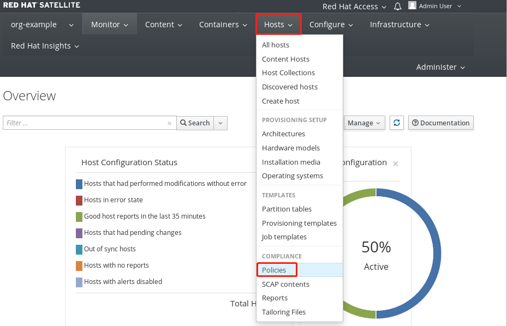
Task: Click the blue modifications-without-error swatch
Action: point(79,184)
